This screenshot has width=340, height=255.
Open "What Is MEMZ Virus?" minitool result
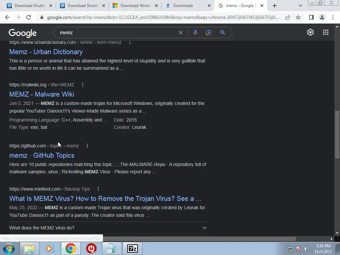(105, 199)
